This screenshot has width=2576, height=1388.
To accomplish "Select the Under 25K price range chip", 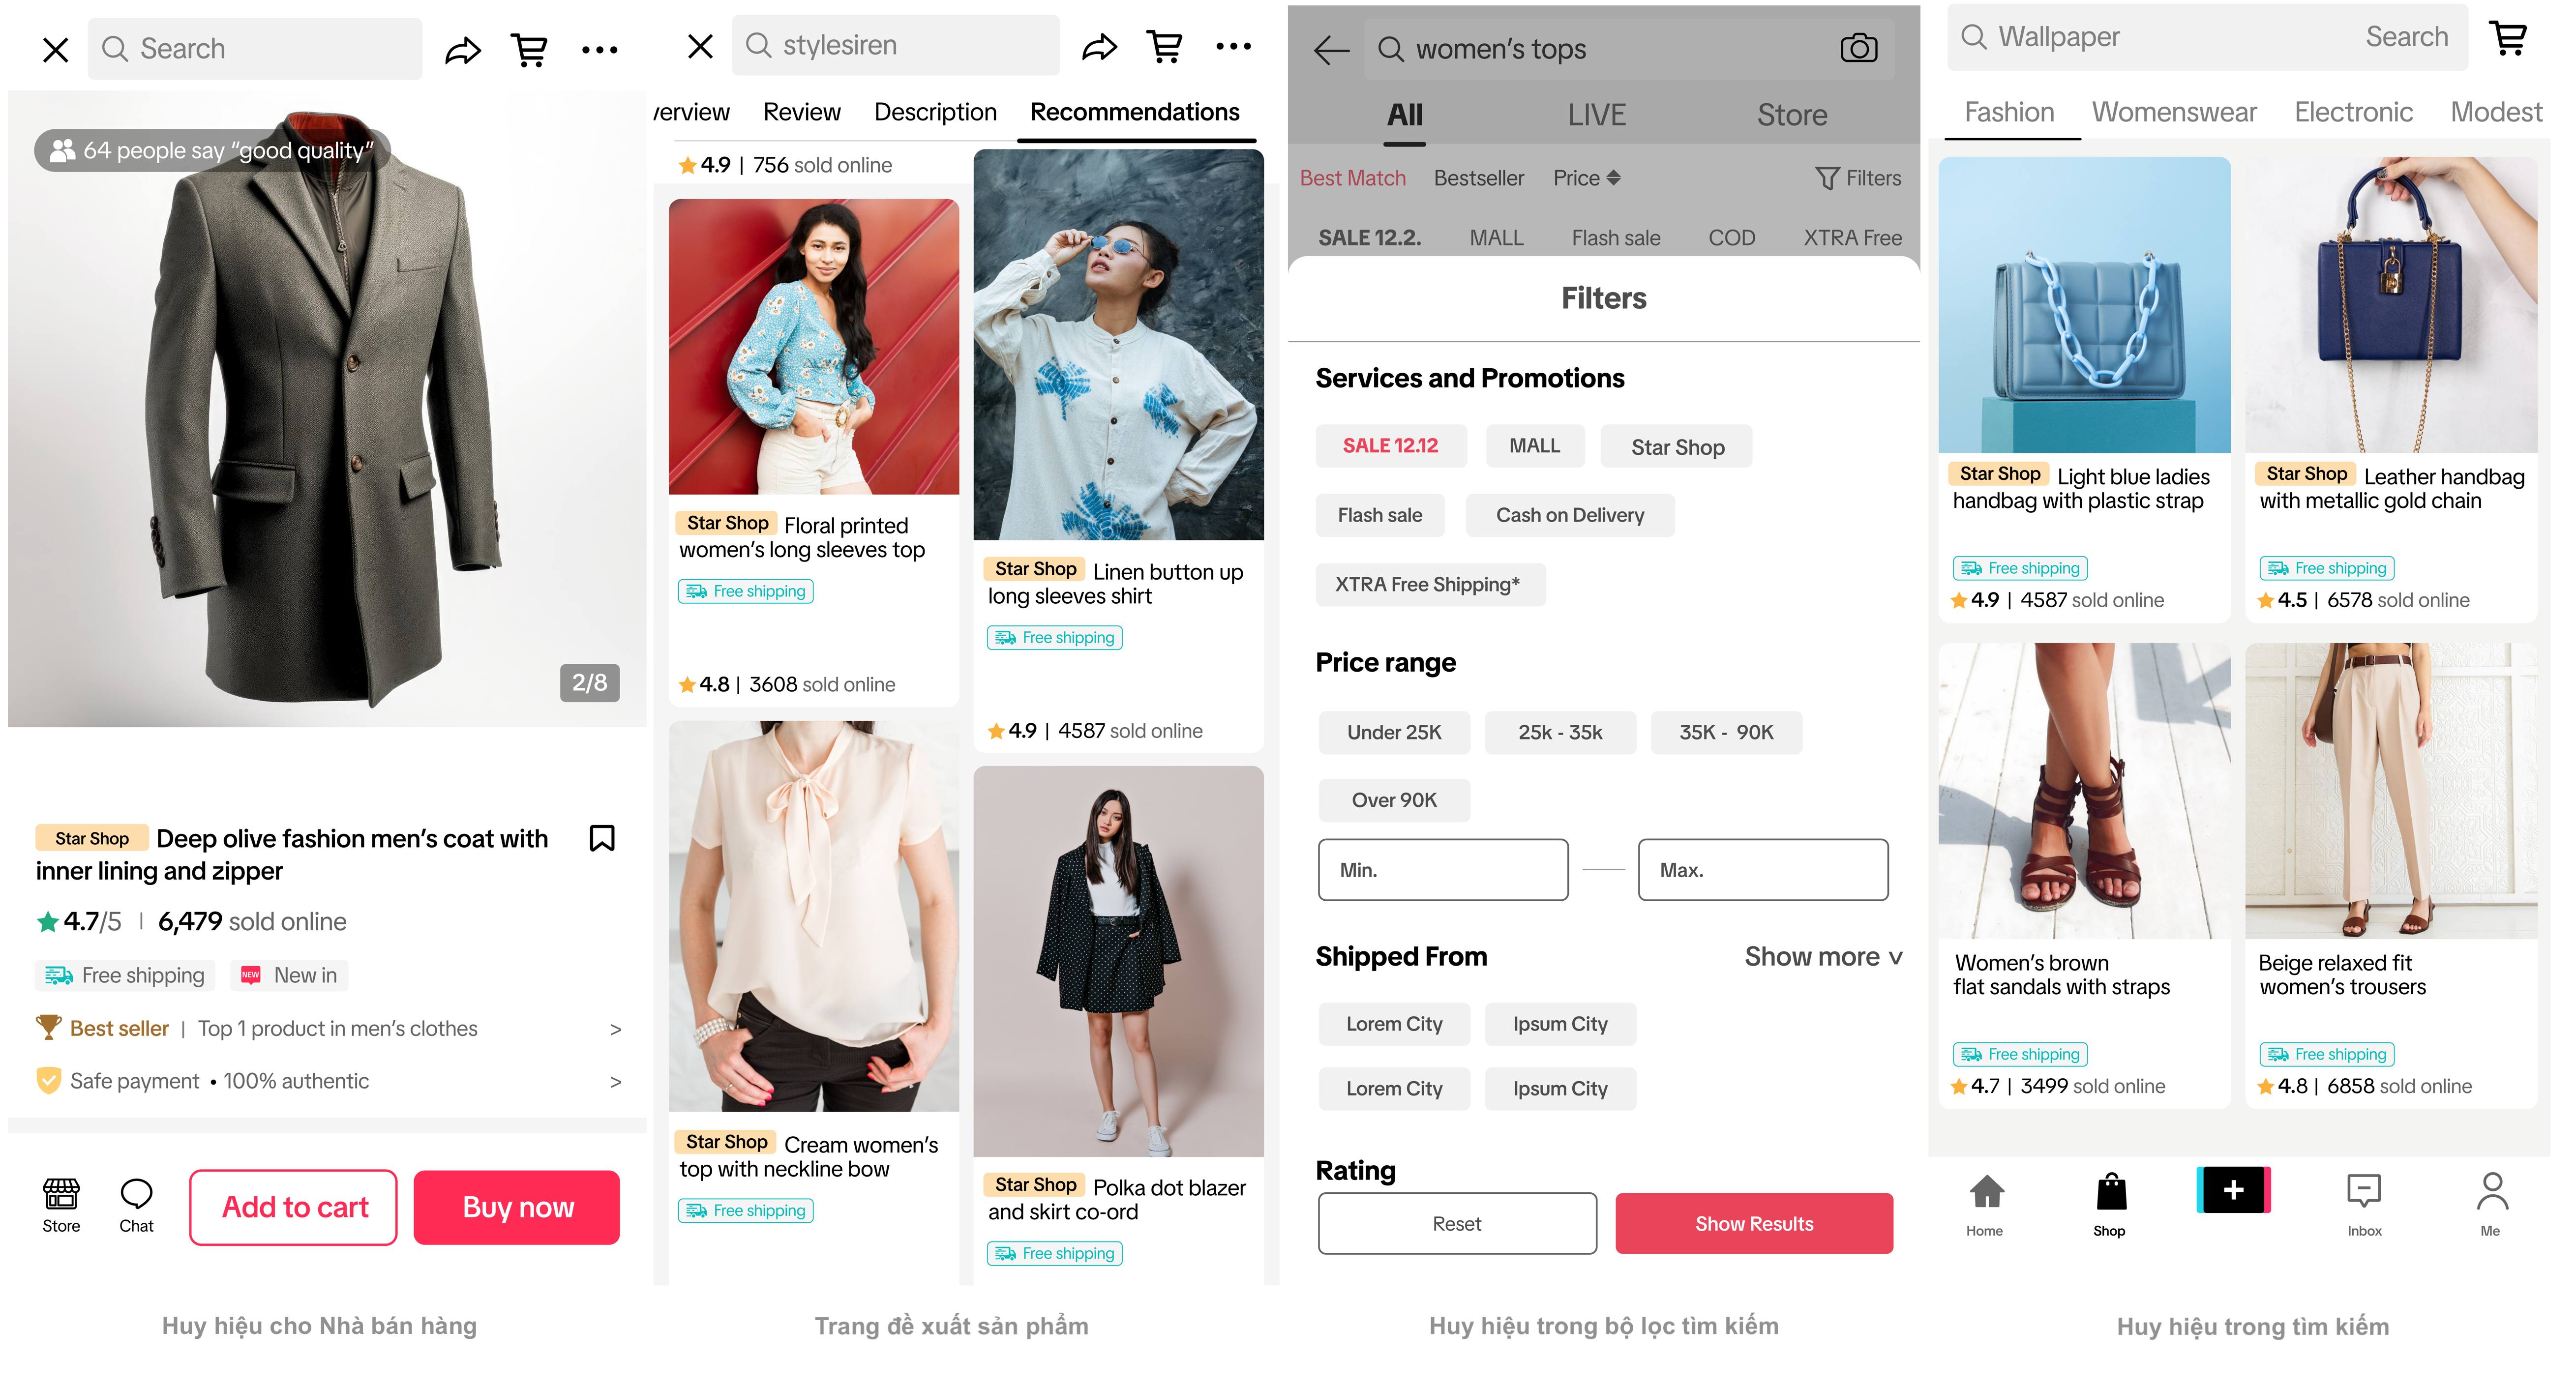I will [x=1394, y=732].
